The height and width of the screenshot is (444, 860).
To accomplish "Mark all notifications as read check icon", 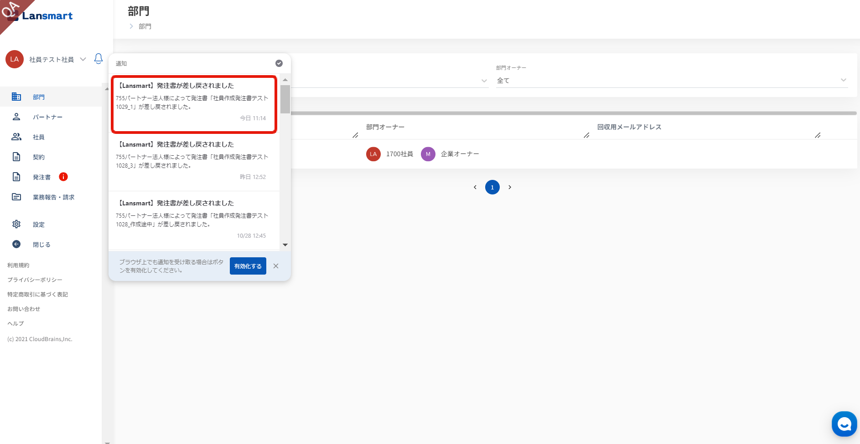I will 279,63.
